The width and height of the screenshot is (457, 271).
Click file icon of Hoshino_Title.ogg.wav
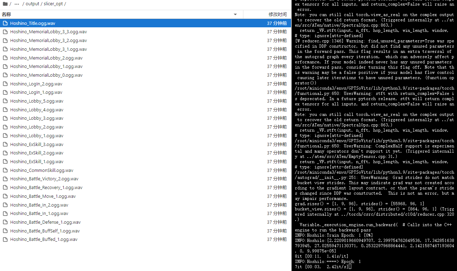5,23
